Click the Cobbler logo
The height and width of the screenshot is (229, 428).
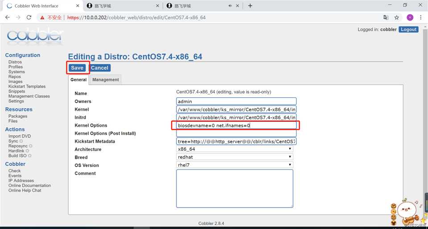(x=35, y=36)
